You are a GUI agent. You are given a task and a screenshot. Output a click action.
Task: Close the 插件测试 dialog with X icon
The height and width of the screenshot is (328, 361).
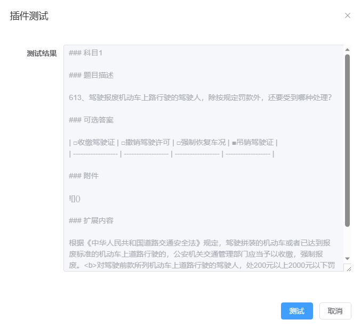click(348, 15)
